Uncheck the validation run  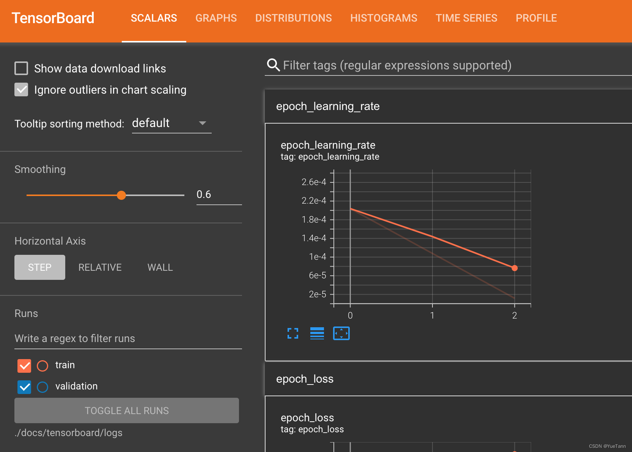pos(24,386)
